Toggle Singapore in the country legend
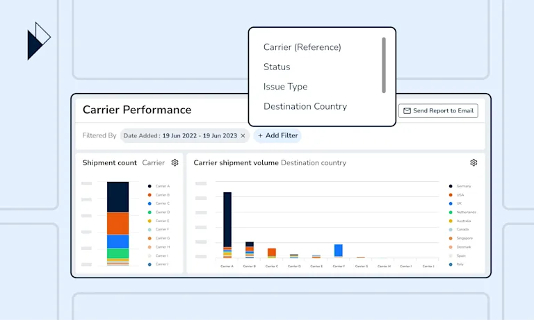The height and width of the screenshot is (320, 534). 461,238
